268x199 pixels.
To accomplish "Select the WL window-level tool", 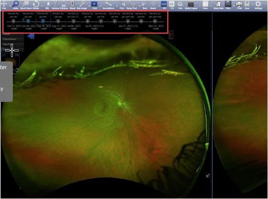I will coord(47,4).
